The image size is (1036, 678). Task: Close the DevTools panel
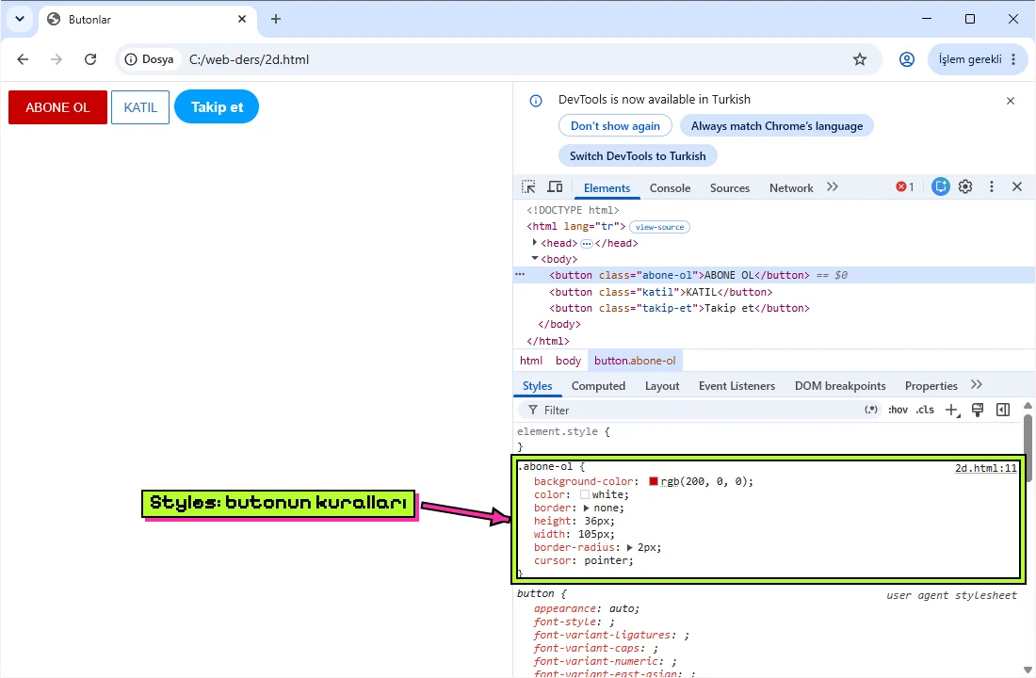1017,187
